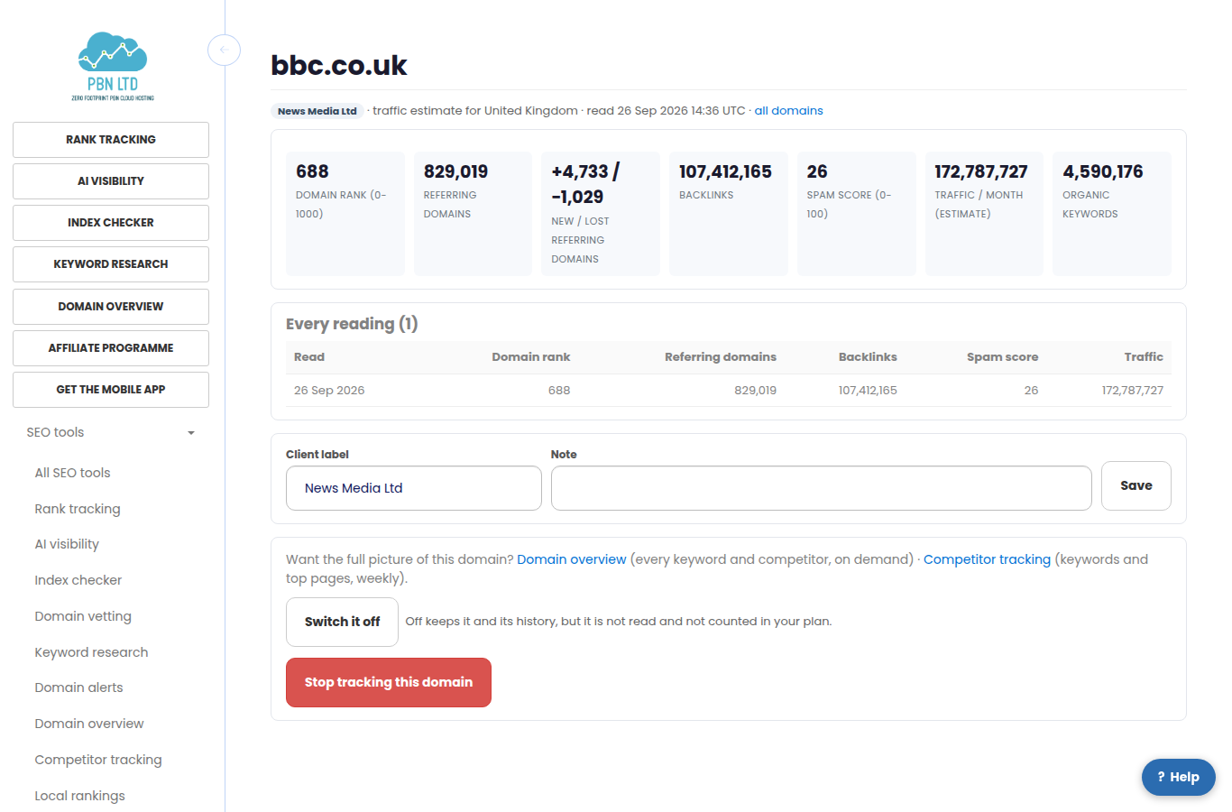Image resolution: width=1232 pixels, height=812 pixels.
Task: Collapse the sidebar with the arrow button
Action: click(224, 50)
